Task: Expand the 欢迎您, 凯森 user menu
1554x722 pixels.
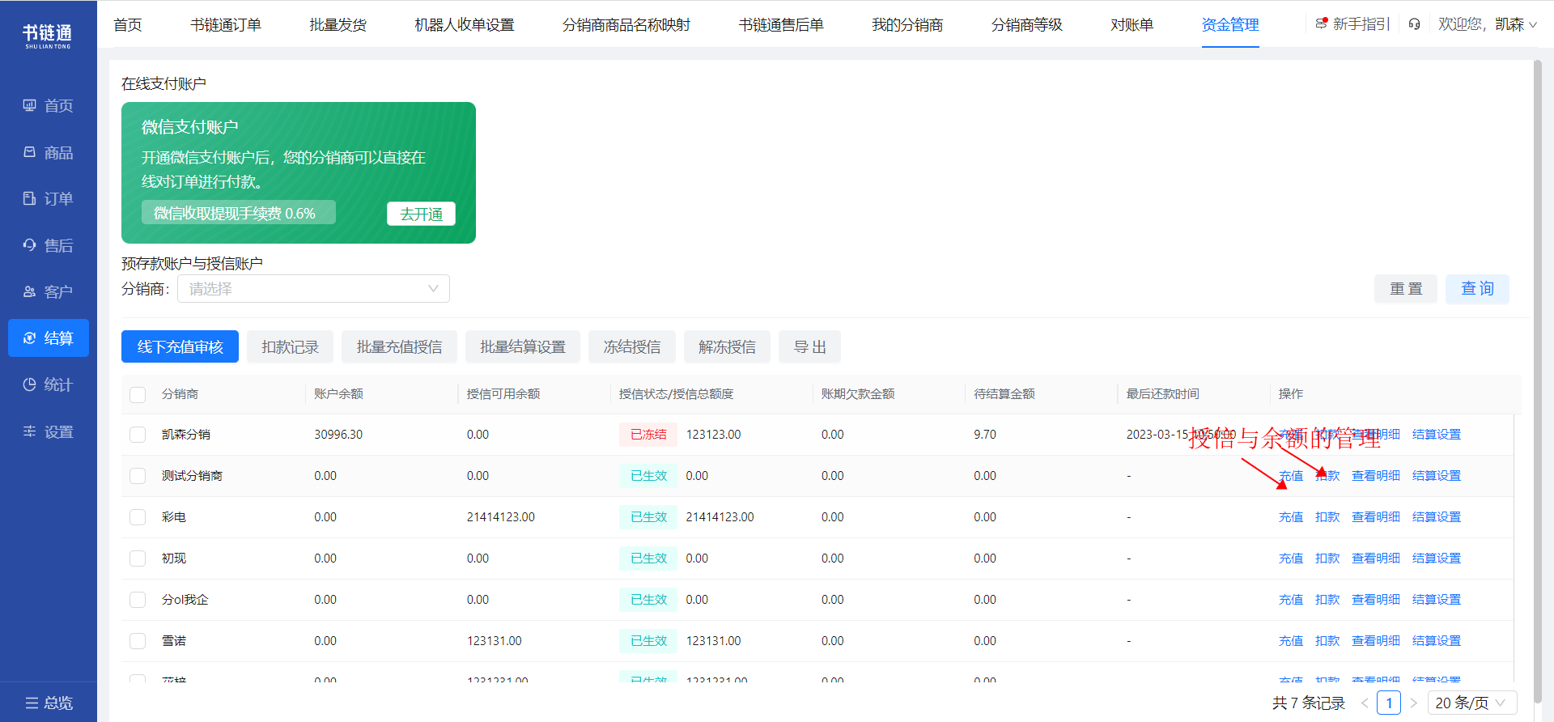Action: (1488, 24)
